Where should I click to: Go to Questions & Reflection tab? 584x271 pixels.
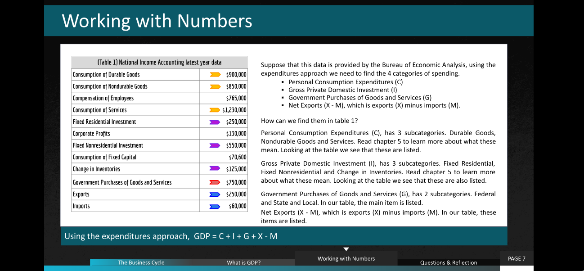point(449,262)
